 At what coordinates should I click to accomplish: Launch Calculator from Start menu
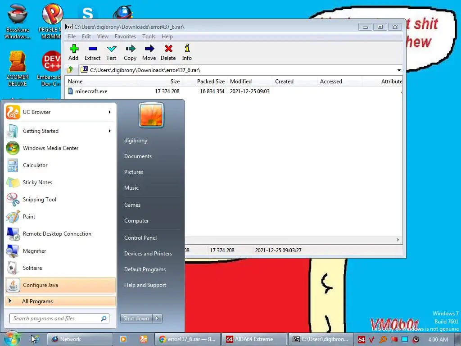pyautogui.click(x=60, y=165)
